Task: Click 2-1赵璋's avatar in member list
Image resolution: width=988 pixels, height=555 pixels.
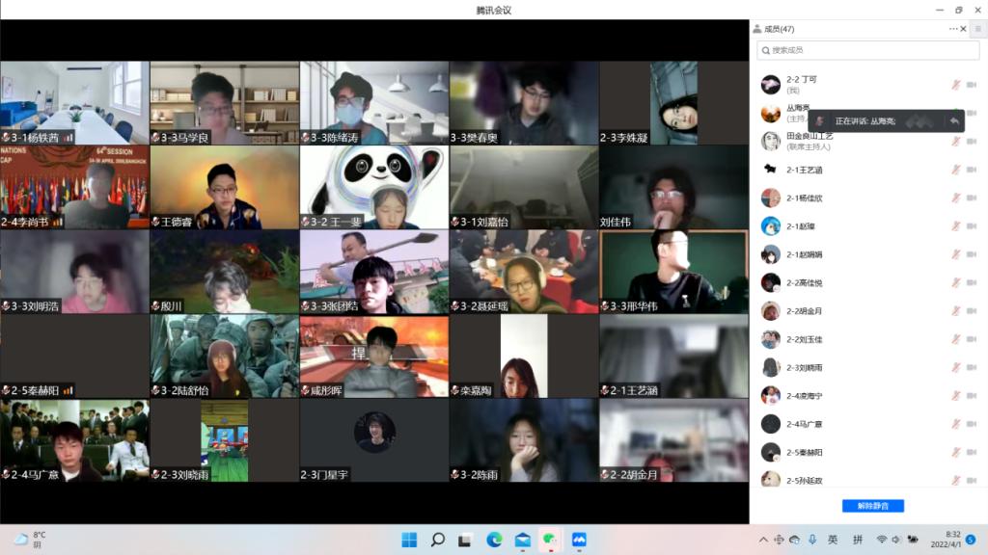Action: (770, 226)
